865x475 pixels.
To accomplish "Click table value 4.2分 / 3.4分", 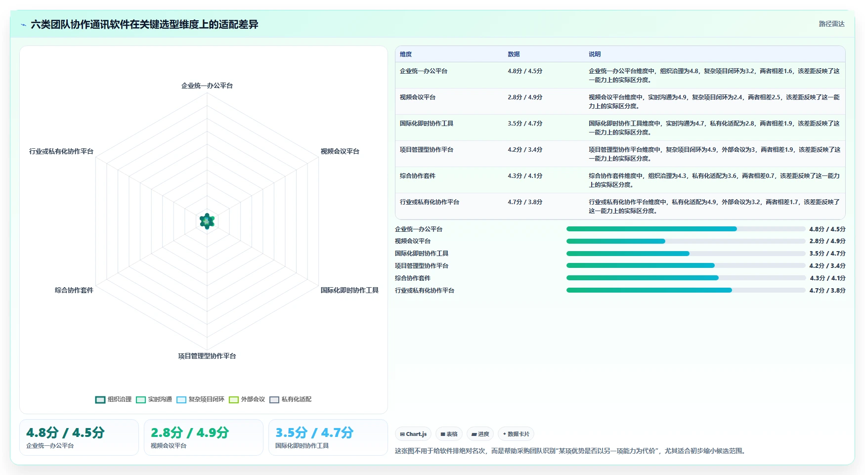I will click(525, 150).
